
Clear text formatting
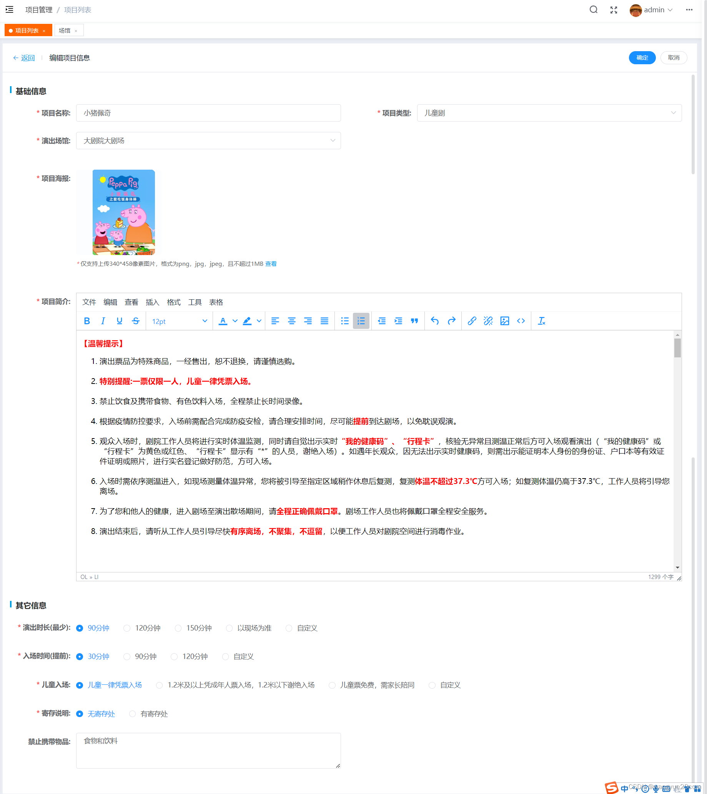tap(542, 321)
